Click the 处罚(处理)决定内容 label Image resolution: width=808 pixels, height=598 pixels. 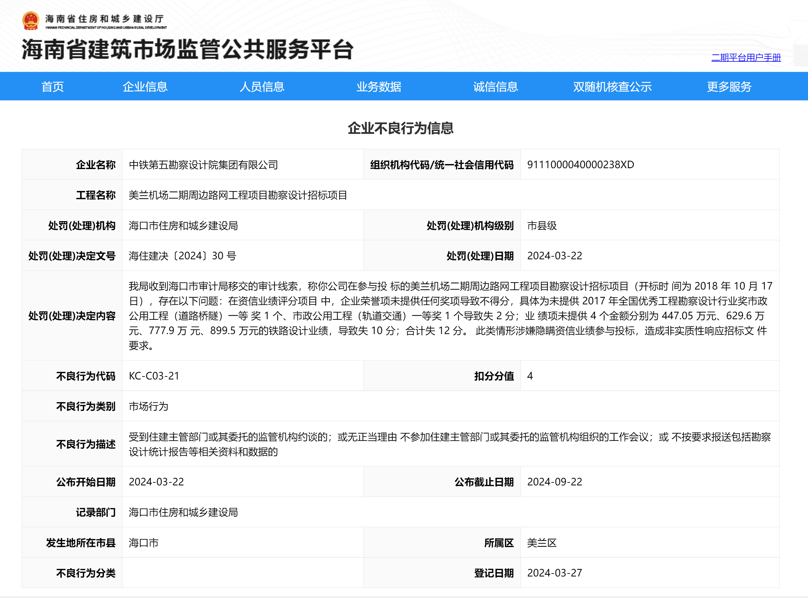(72, 316)
